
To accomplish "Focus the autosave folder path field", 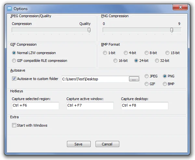I will 95,79.
